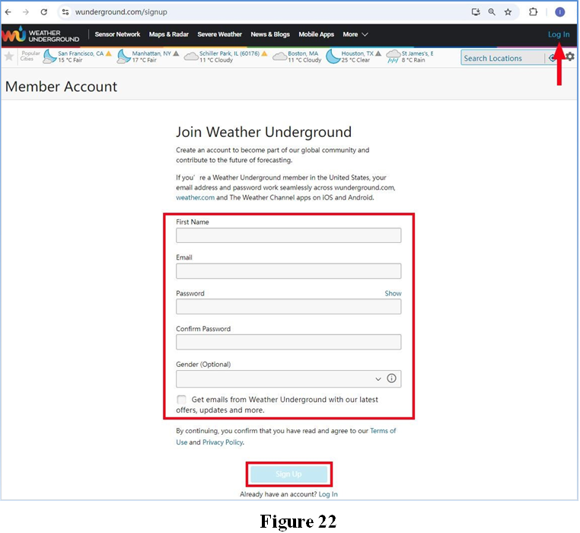Focus the Email input field
Screen dimensions: 580x533
[288, 271]
